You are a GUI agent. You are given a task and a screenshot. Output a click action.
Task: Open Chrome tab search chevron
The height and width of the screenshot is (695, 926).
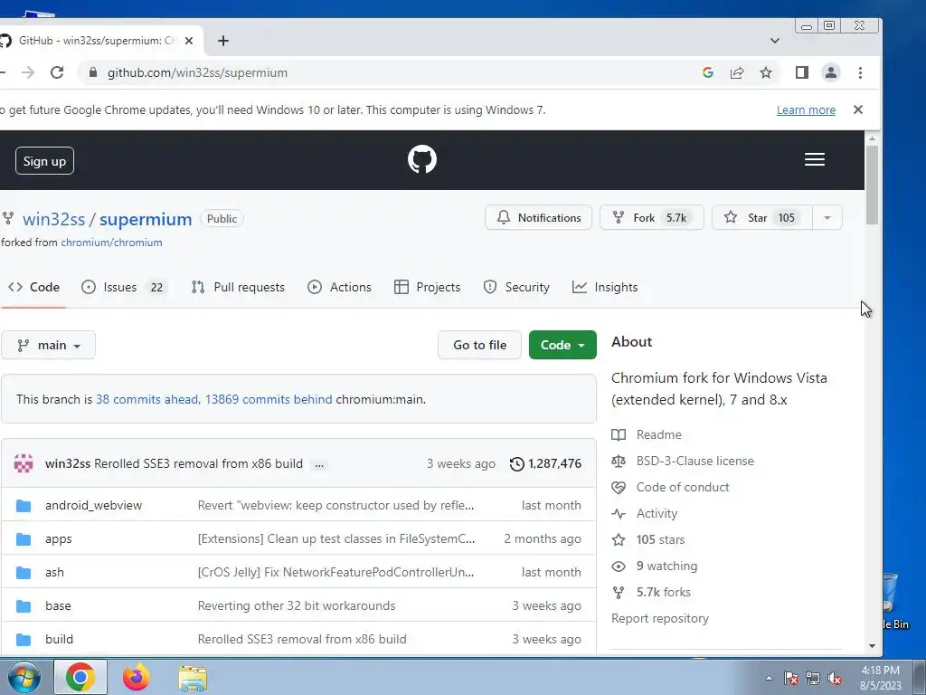775,41
